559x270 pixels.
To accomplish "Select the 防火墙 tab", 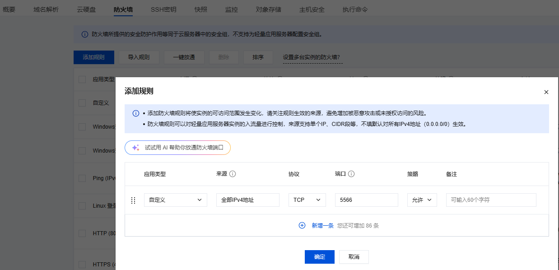I will [123, 9].
